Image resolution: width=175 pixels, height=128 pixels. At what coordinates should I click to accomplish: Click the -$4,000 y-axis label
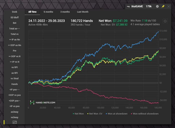163,100
